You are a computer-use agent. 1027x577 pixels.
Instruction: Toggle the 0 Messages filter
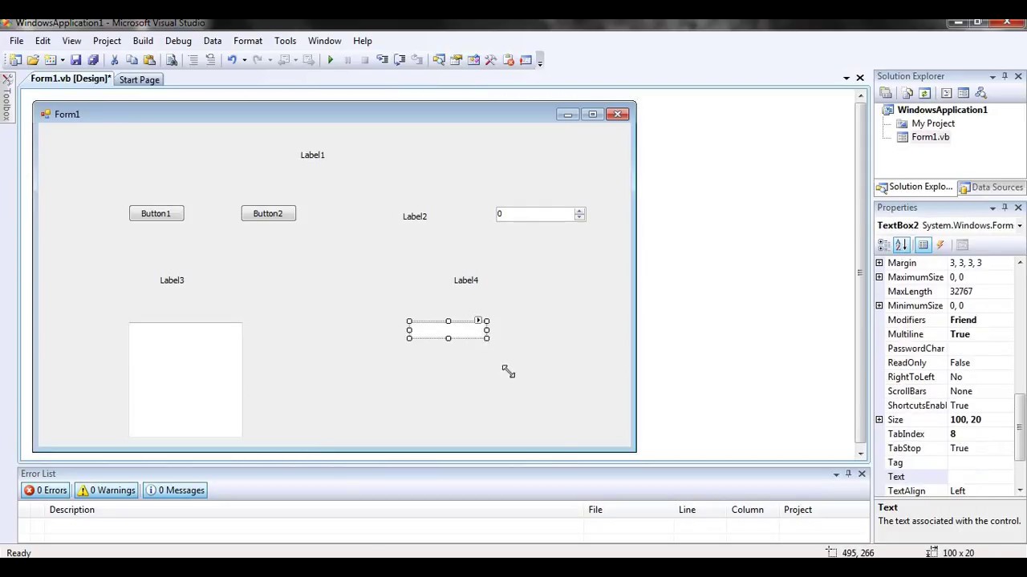pos(175,490)
